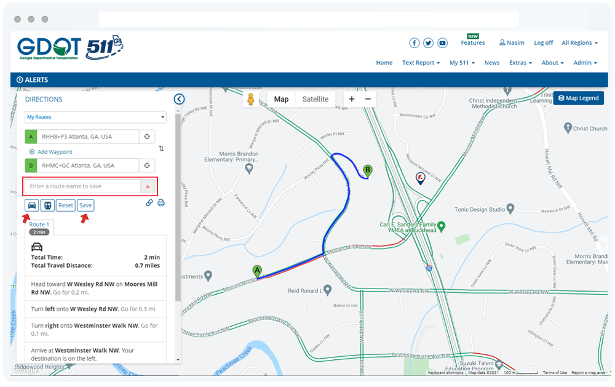The width and height of the screenshot is (615, 387).
Task: Click Reset button
Action: [x=66, y=205]
